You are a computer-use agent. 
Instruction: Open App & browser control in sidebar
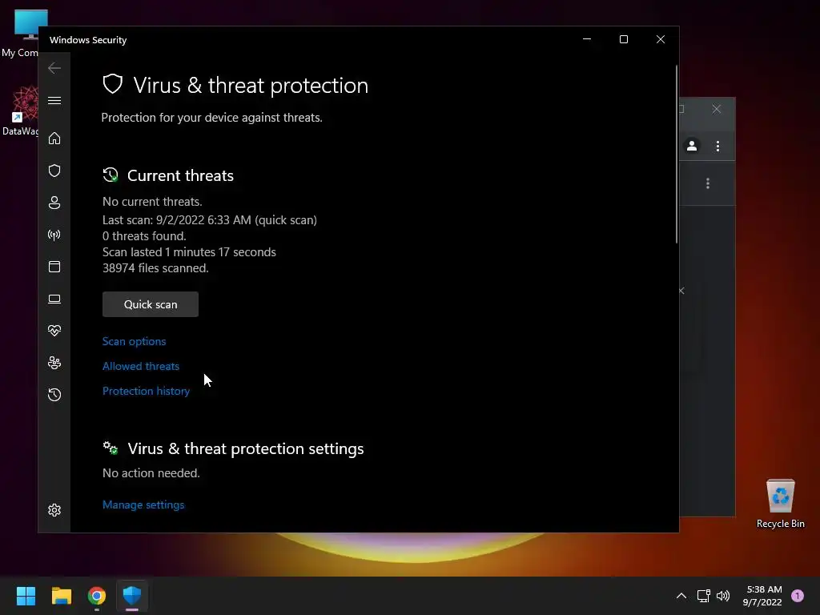pos(54,267)
